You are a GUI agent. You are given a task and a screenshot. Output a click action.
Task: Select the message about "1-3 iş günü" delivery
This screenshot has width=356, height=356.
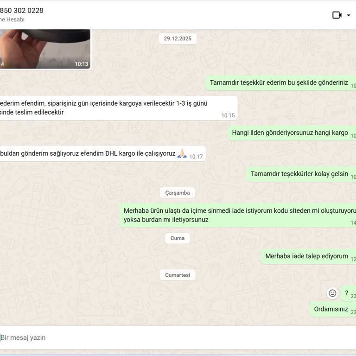pyautogui.click(x=119, y=108)
